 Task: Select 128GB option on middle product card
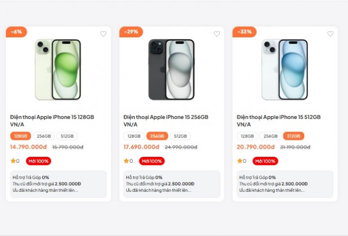pyautogui.click(x=134, y=136)
